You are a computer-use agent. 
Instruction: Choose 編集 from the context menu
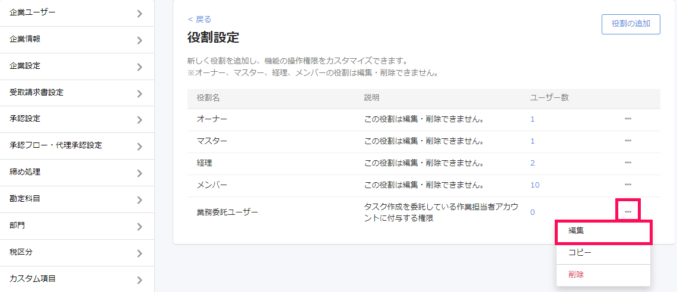[x=603, y=231]
